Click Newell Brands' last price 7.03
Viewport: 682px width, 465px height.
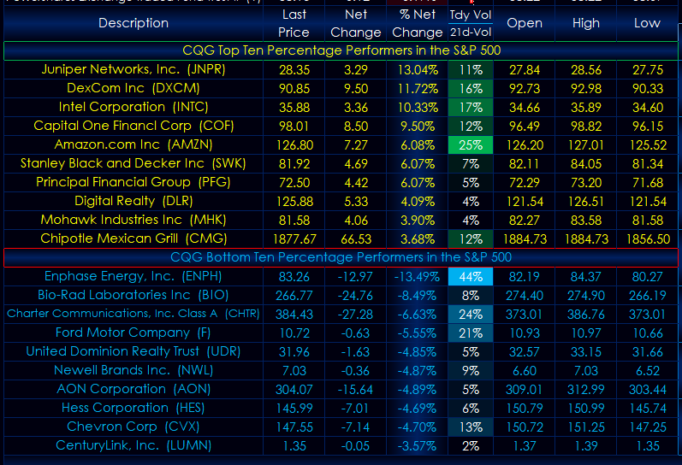click(x=294, y=370)
